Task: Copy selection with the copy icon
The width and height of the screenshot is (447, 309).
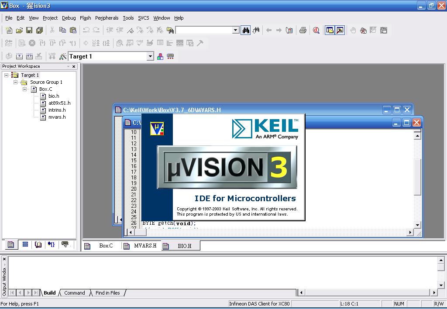Action: pos(62,30)
